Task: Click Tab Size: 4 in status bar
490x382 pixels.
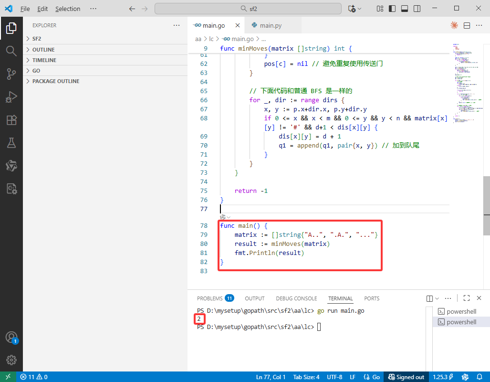Action: [306, 377]
